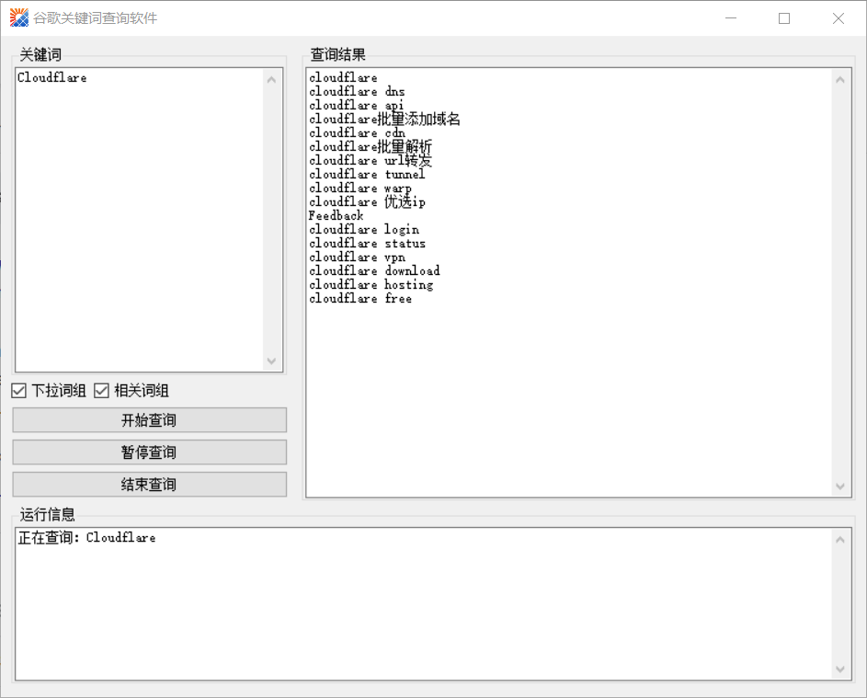Maximize the 谷歌关键词查询软件 window
867x698 pixels.
click(784, 18)
